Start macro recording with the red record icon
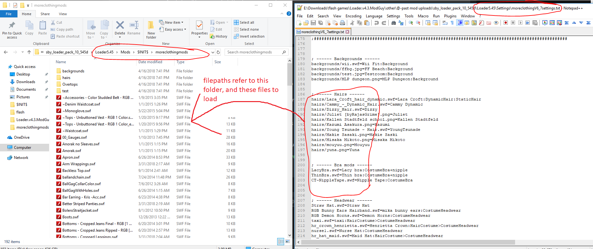593x249 pixels. [x=506, y=23]
